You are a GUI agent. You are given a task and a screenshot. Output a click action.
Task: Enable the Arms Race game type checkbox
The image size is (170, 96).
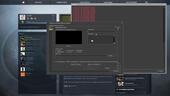tap(66, 50)
